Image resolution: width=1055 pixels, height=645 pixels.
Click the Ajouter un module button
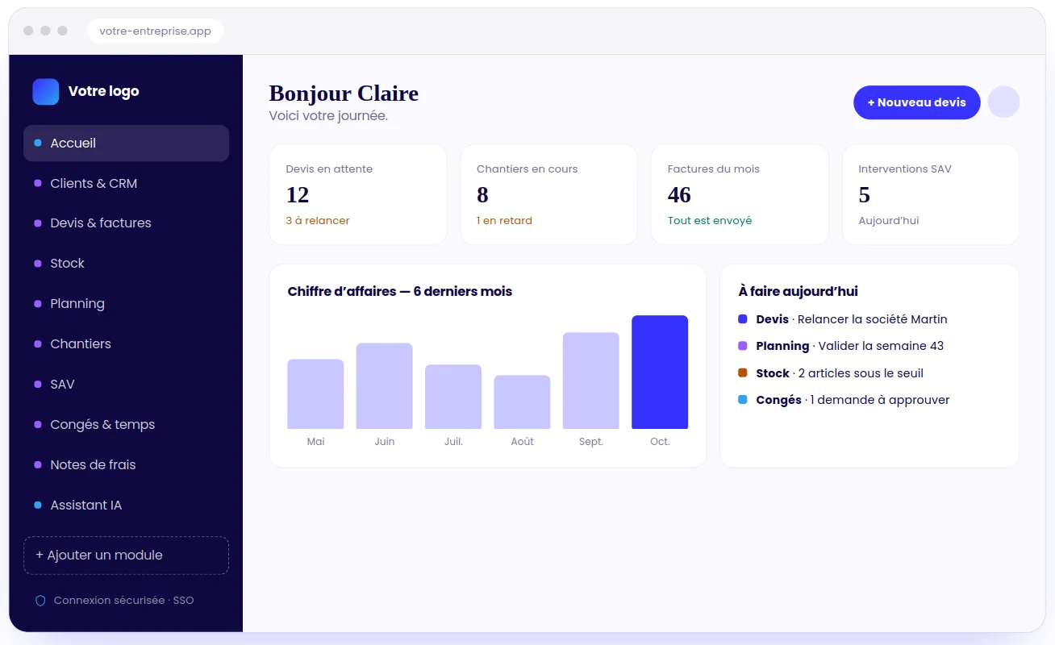126,556
